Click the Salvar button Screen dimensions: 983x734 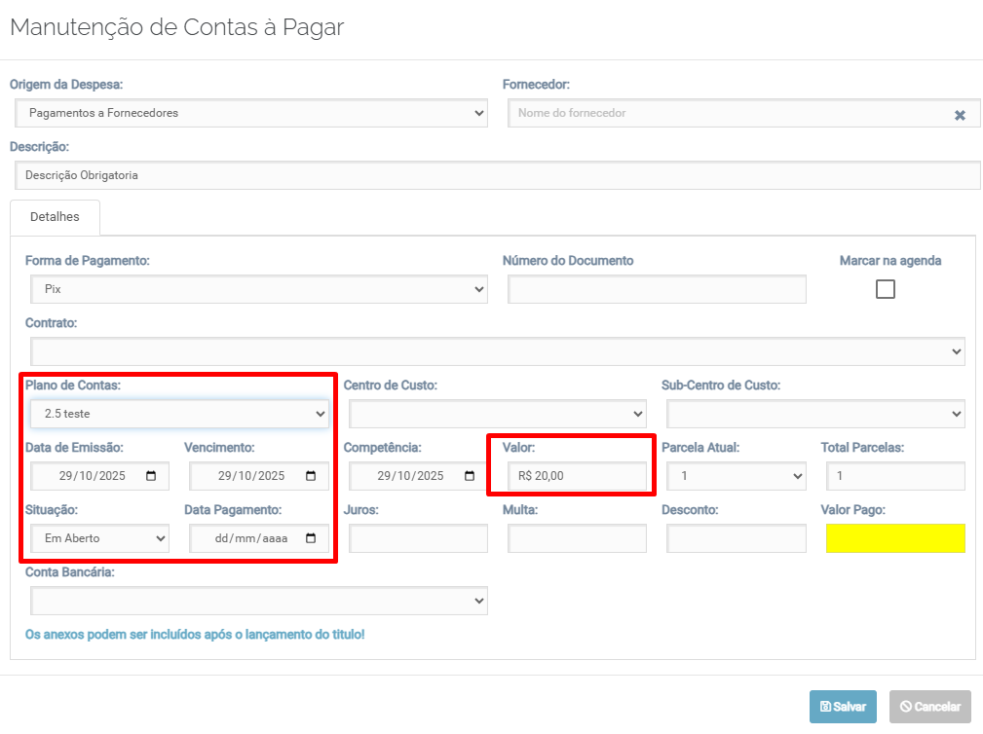843,707
